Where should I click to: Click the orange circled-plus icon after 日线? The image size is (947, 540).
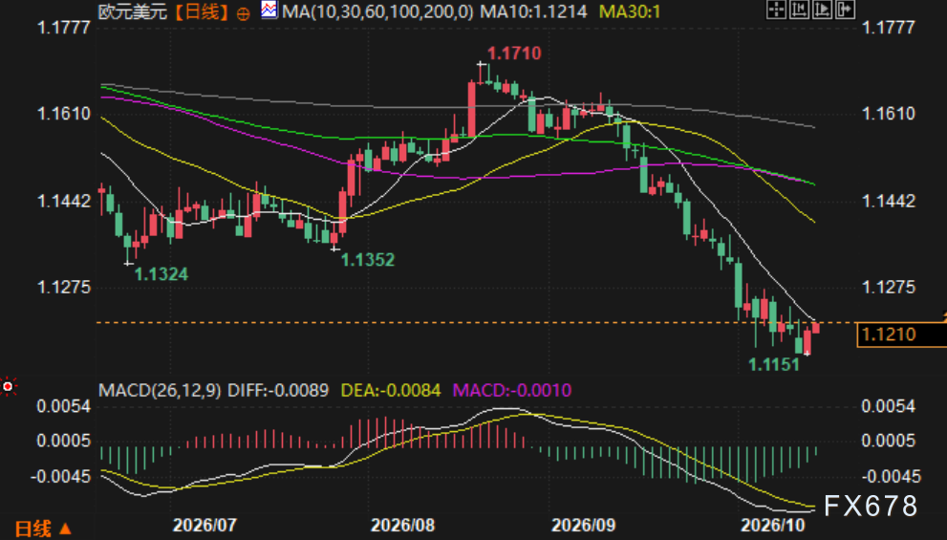[243, 14]
